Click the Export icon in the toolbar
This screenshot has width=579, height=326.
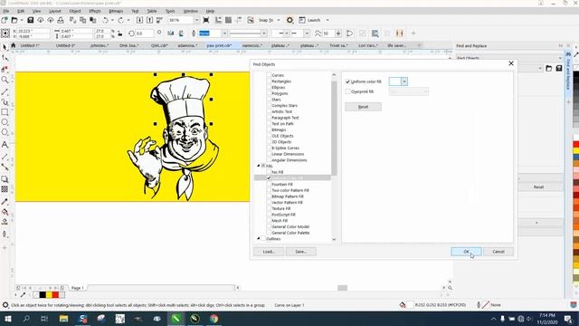pyautogui.click(x=149, y=20)
